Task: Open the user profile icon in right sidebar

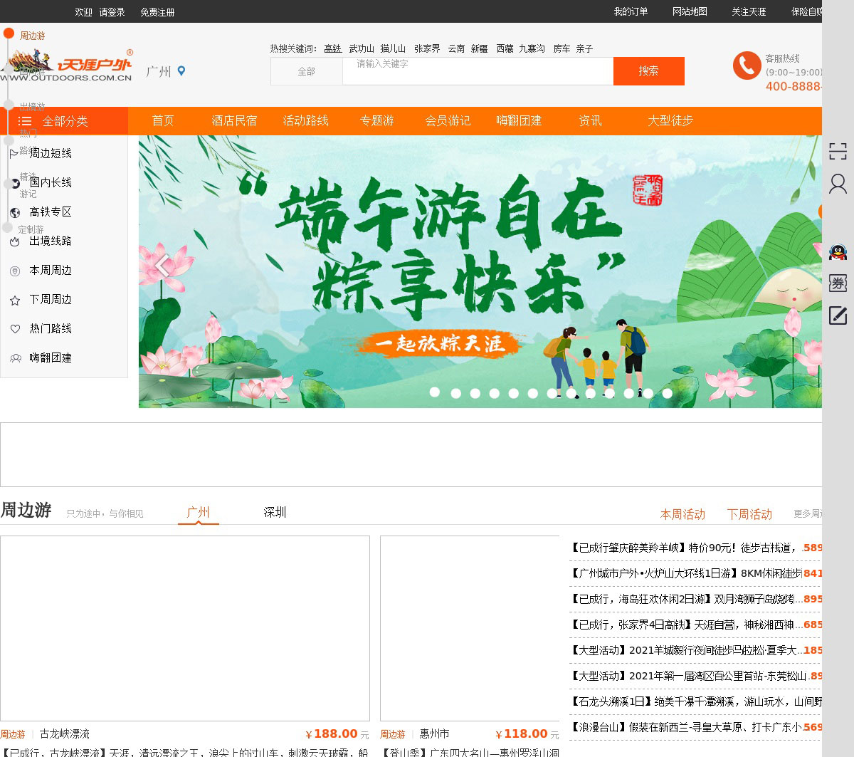Action: pyautogui.click(x=838, y=184)
